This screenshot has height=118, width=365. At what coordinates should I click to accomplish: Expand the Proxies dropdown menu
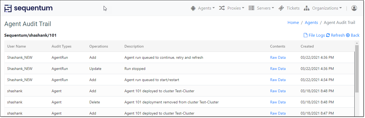tap(236, 8)
